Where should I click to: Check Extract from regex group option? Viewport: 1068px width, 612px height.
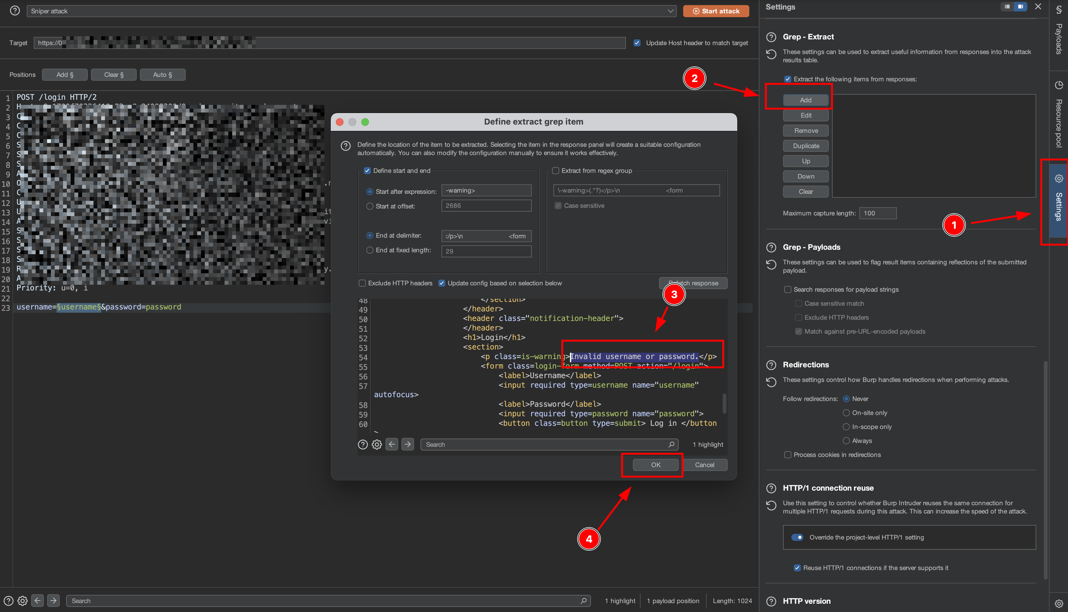(x=555, y=171)
